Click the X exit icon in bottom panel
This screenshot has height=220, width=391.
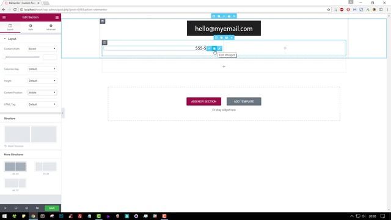click(5, 208)
